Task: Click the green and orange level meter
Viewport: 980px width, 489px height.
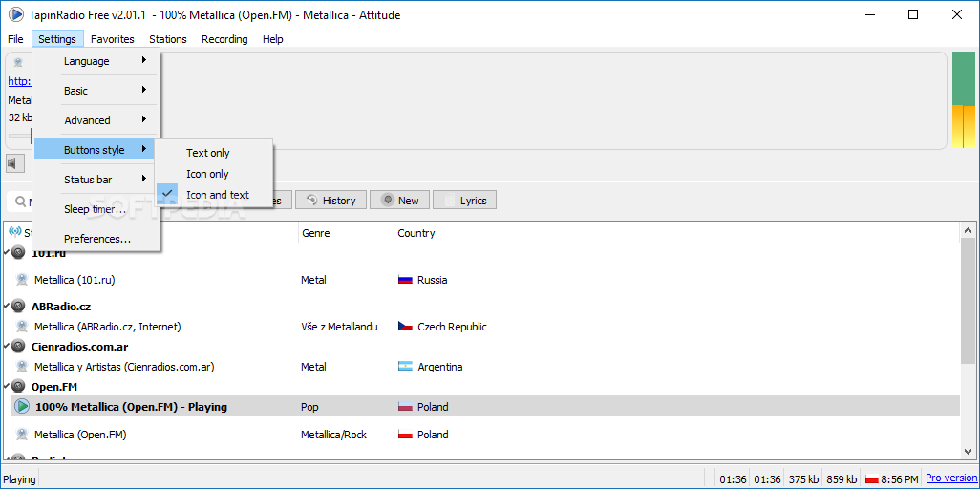Action: pyautogui.click(x=963, y=100)
